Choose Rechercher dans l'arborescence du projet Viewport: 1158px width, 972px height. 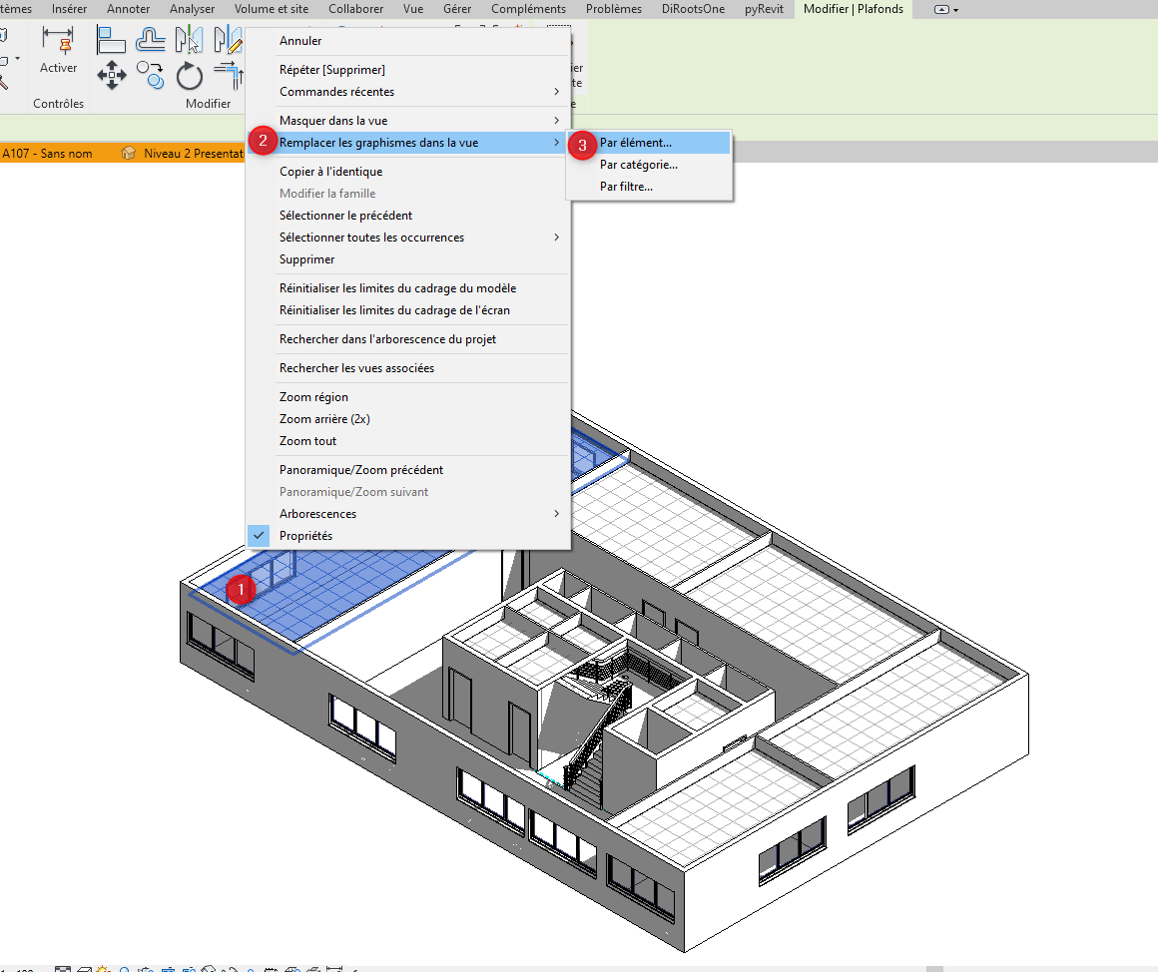(407, 339)
